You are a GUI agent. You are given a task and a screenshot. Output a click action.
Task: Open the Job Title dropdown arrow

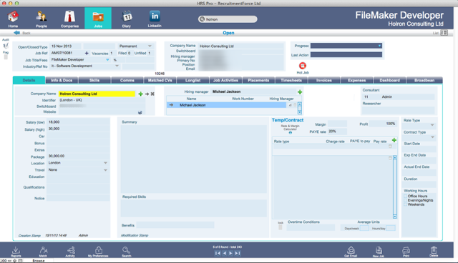(x=107, y=60)
